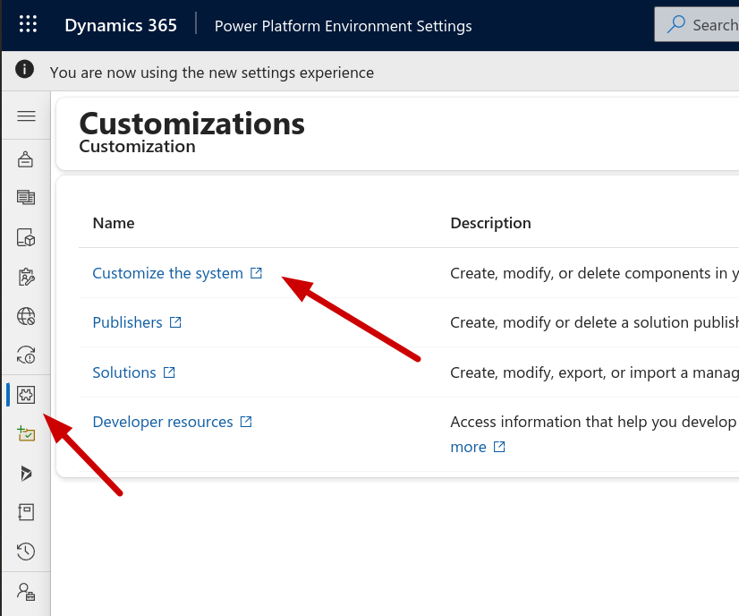Click the Dynamics 365 header title
Image resolution: width=739 pixels, height=616 pixels.
[121, 25]
